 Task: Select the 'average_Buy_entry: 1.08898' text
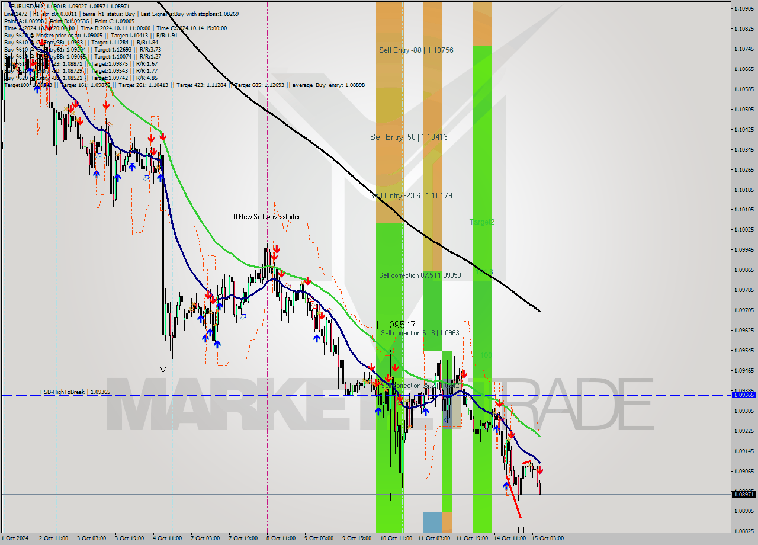coord(329,85)
